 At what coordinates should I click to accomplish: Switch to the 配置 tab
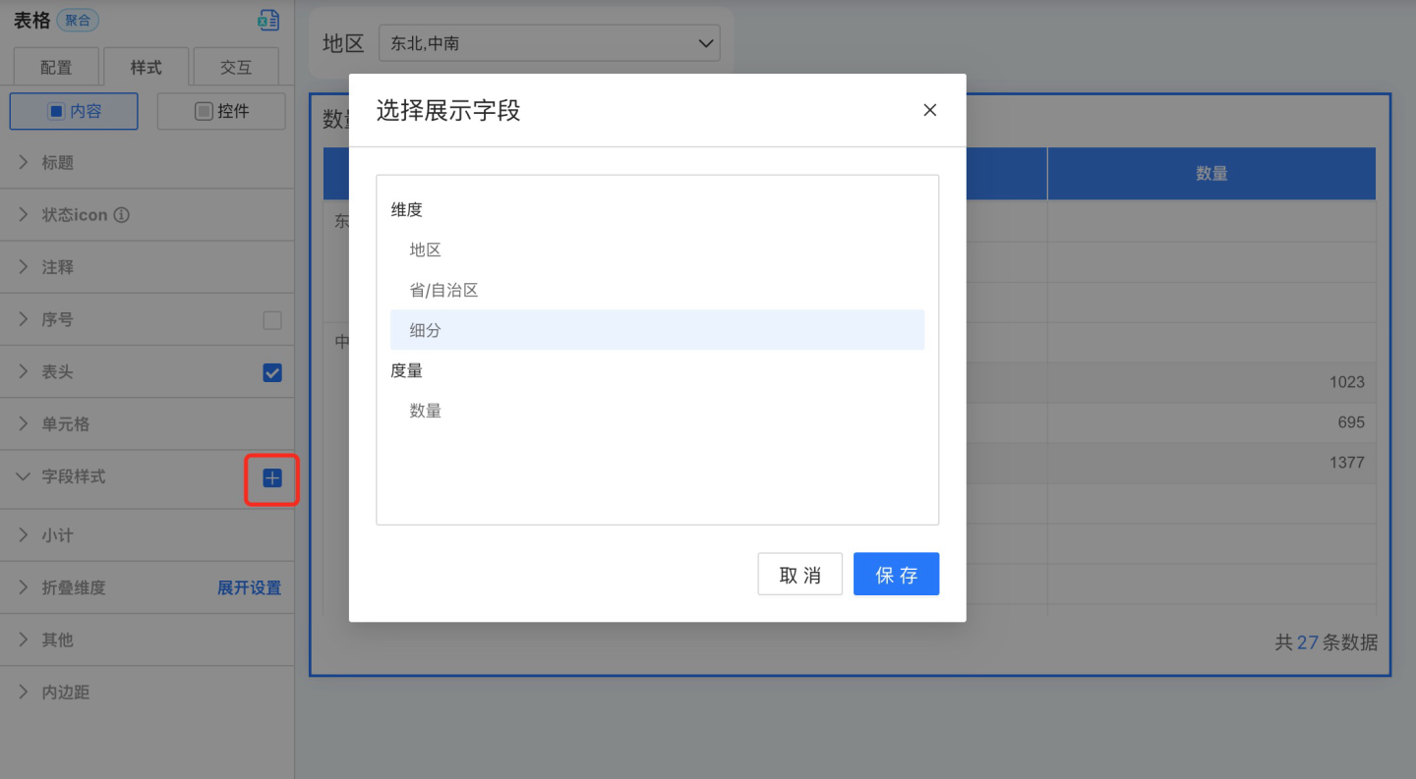tap(56, 68)
